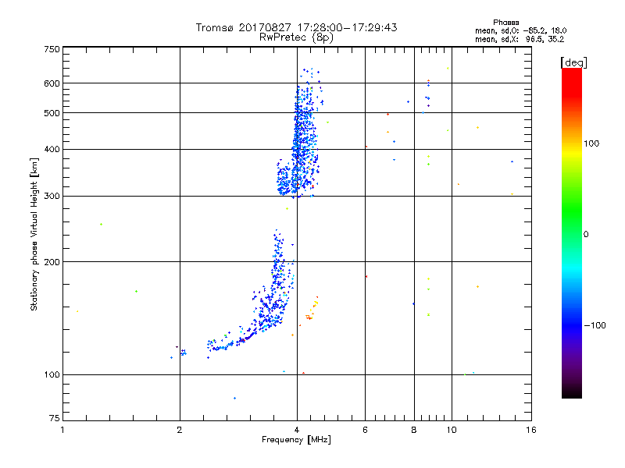Click the '[deg]' colorbar unit label

[573, 62]
